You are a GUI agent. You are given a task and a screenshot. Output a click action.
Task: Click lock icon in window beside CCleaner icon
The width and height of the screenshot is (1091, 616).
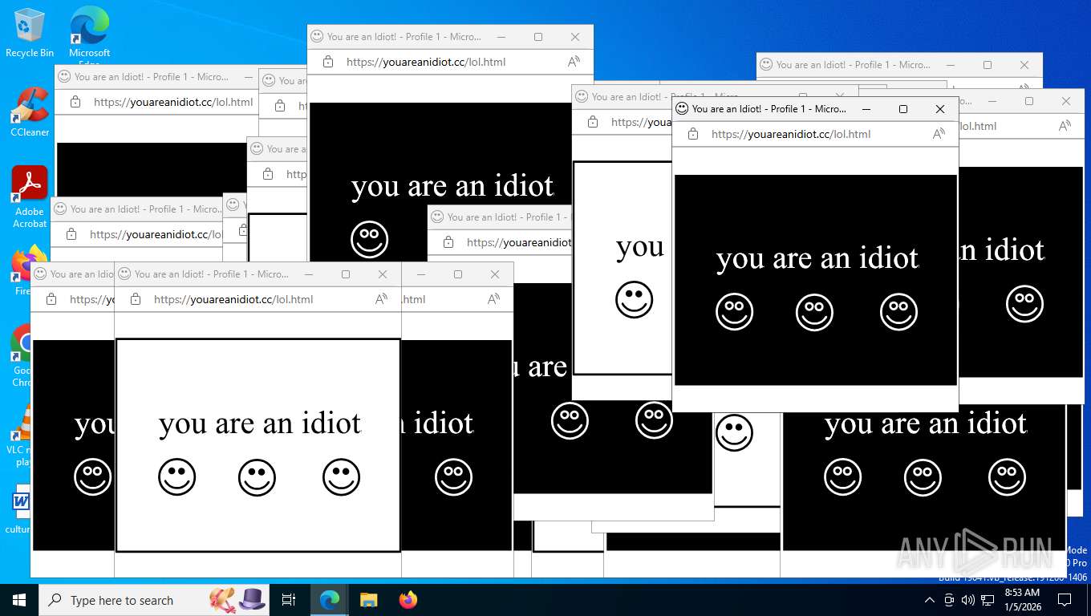[75, 102]
